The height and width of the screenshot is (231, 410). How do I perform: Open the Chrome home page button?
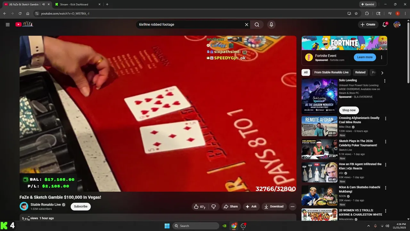pyautogui.click(x=28, y=13)
